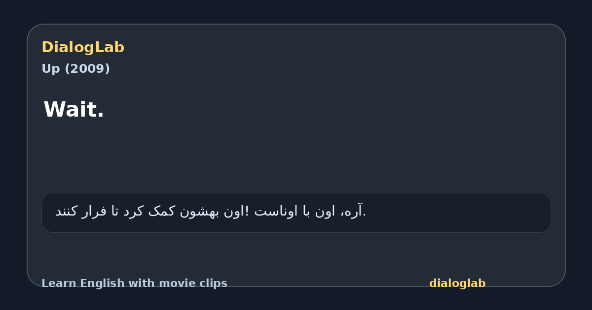Click the words "movie clips" in footer
Viewport: 592px width, 310px height.
193,283
